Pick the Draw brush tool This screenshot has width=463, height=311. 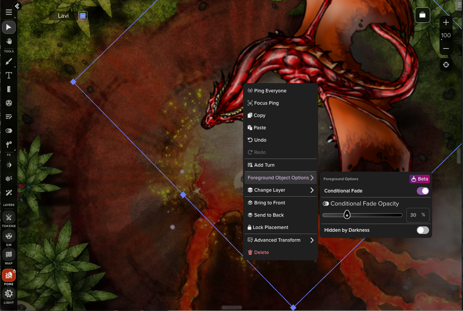8,62
